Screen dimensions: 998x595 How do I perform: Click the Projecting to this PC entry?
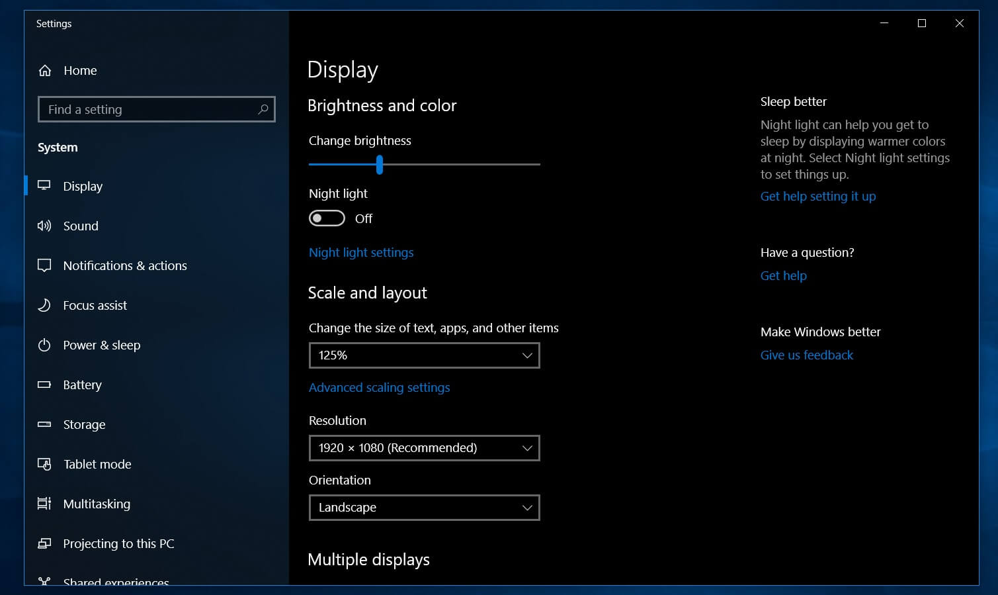pyautogui.click(x=118, y=543)
